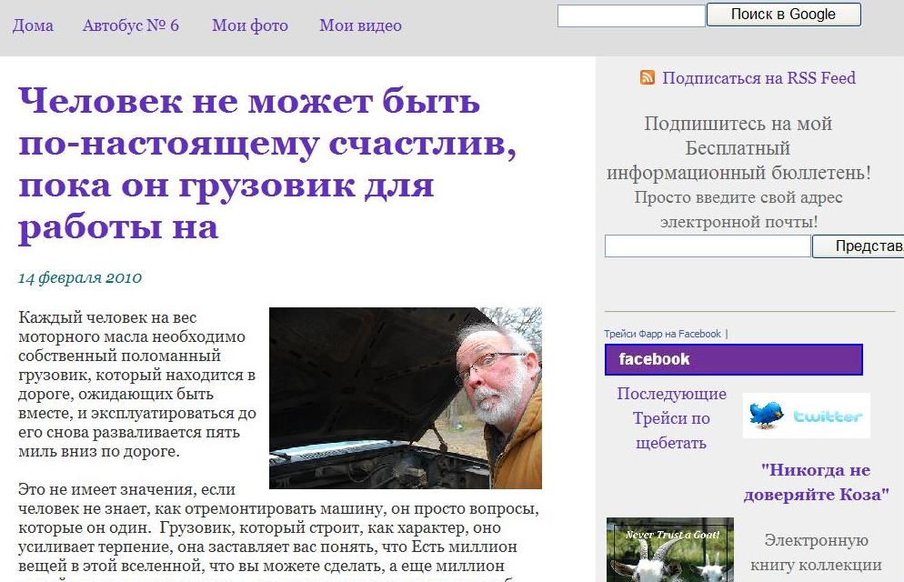The height and width of the screenshot is (582, 904).
Task: Click the article headline about the truck
Action: pyautogui.click(x=267, y=165)
